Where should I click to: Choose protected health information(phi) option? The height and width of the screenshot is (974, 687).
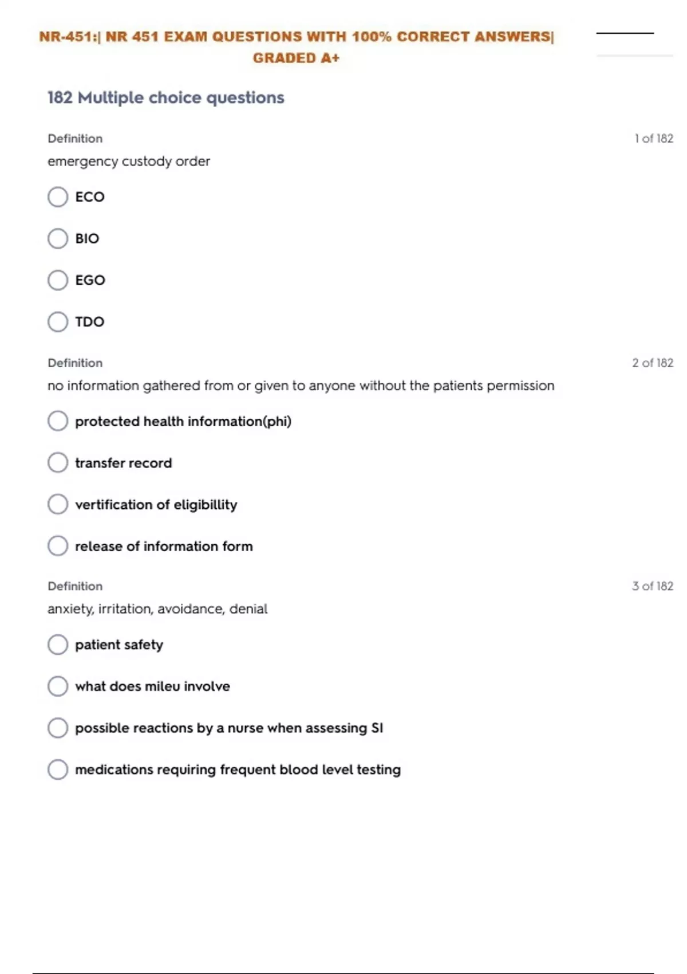pyautogui.click(x=58, y=421)
